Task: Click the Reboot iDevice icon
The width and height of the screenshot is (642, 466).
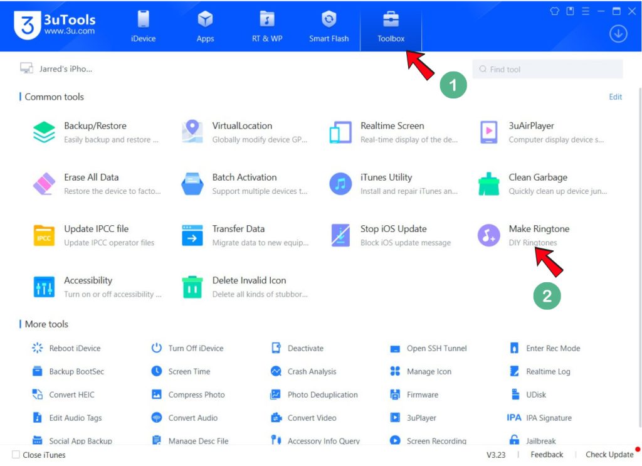Action: pyautogui.click(x=37, y=348)
